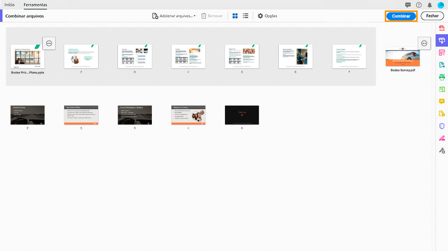This screenshot has height=251, width=448.
Task: Click the Create PDF icon in sidebar
Action: click(442, 28)
